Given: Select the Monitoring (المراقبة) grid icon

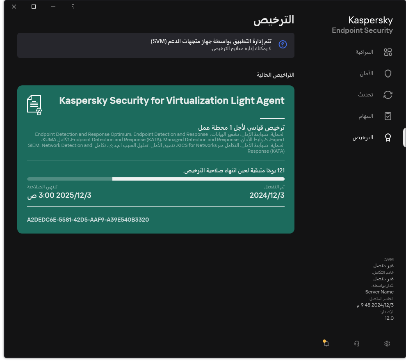Looking at the screenshot, I should 388,52.
